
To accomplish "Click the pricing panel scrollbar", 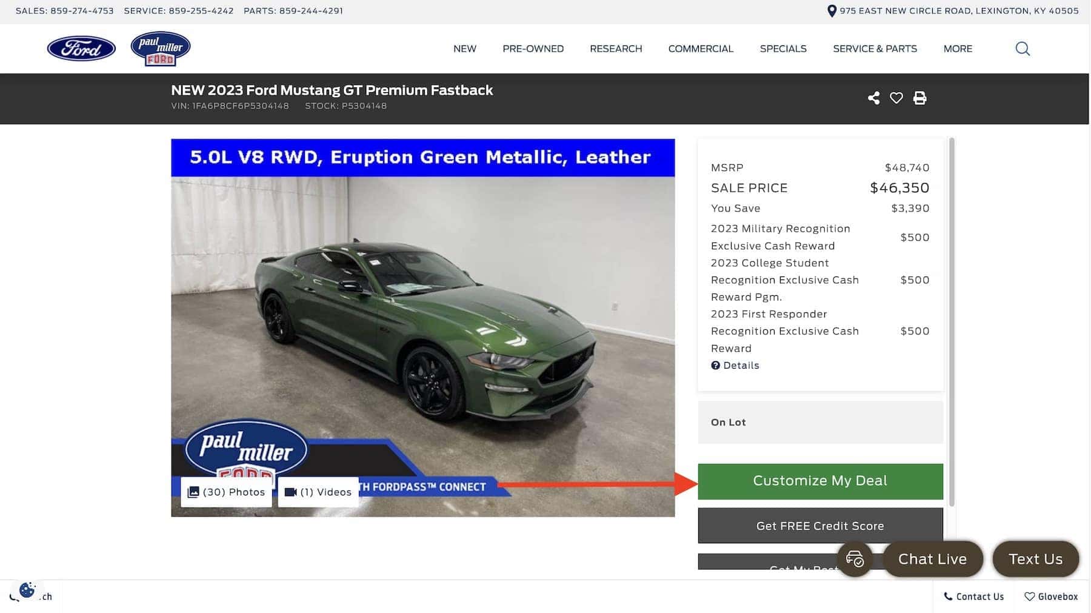I will point(952,322).
